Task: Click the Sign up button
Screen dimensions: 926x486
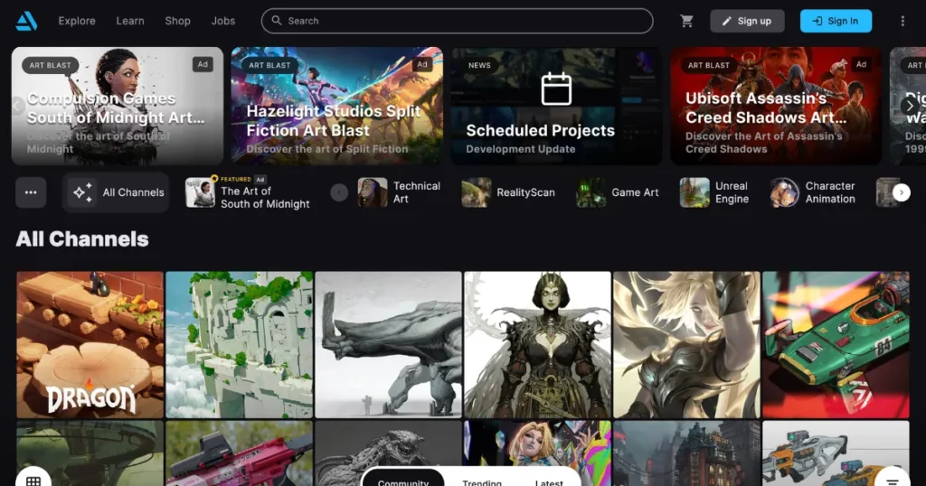Action: [747, 22]
